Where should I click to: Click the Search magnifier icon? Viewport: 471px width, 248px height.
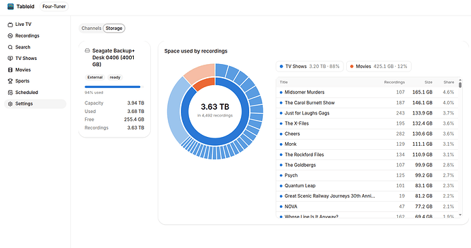[10, 47]
